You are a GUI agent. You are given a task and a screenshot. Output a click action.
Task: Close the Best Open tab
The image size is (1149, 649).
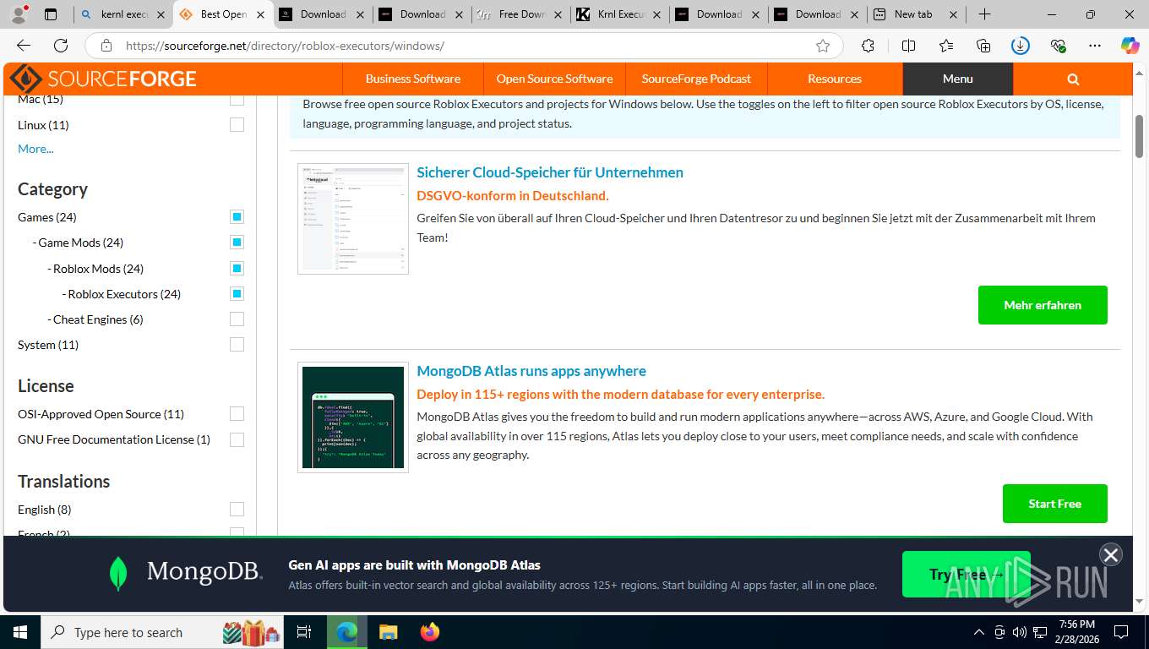tap(261, 14)
